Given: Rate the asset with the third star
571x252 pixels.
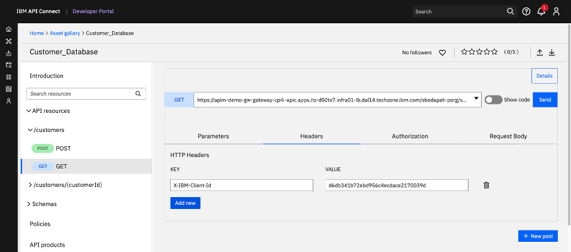Looking at the screenshot, I should tap(479, 52).
